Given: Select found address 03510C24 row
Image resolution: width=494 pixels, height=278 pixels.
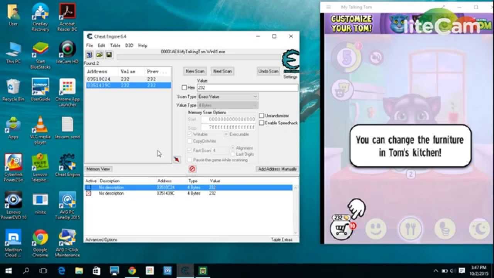Looking at the screenshot, I should pyautogui.click(x=128, y=79).
